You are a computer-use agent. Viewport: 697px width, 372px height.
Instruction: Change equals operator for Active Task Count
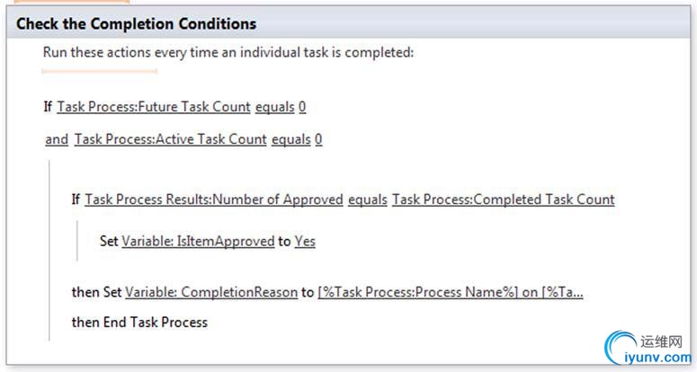(x=291, y=139)
